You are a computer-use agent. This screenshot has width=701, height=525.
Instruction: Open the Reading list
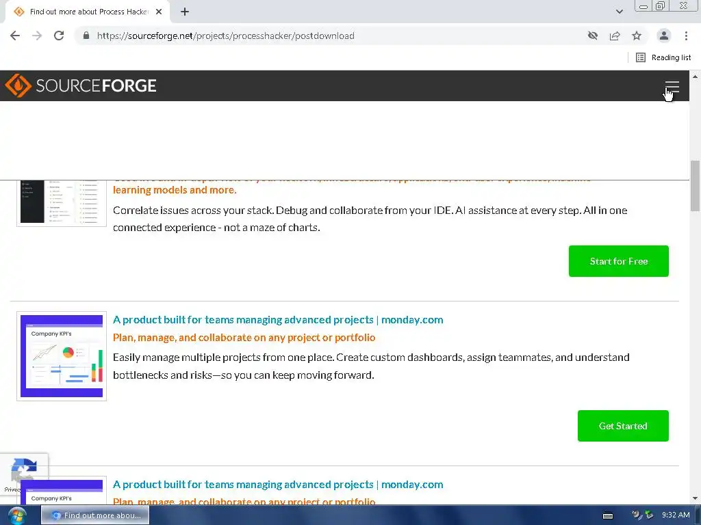[x=663, y=57]
